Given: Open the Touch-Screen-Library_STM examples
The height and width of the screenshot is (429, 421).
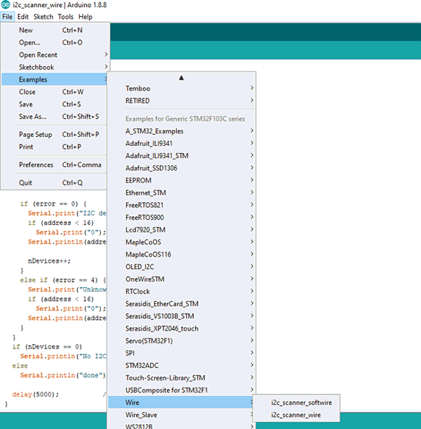Looking at the screenshot, I should tap(181, 378).
